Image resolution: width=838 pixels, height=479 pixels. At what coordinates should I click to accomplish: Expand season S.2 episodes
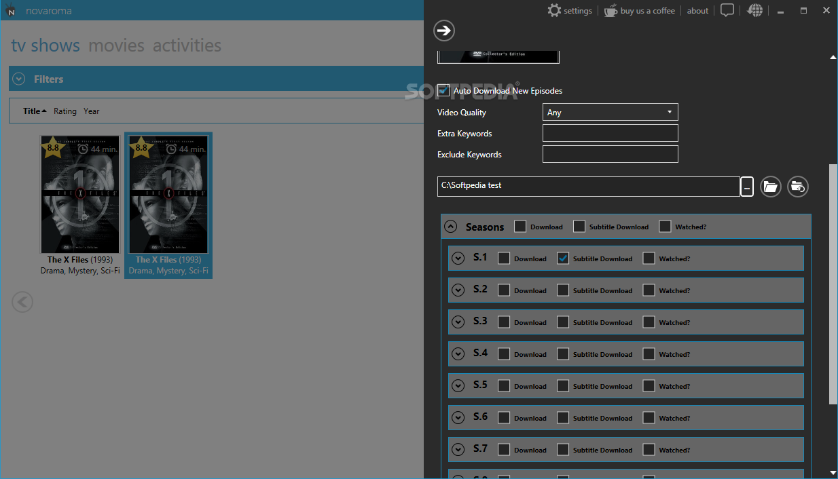458,290
